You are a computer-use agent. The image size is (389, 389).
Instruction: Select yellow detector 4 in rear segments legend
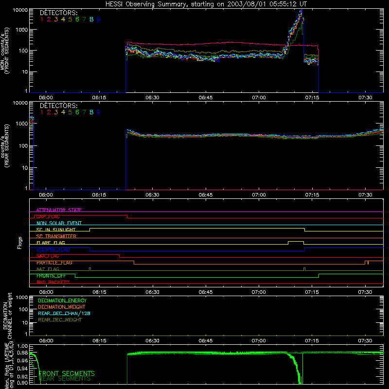(63, 112)
